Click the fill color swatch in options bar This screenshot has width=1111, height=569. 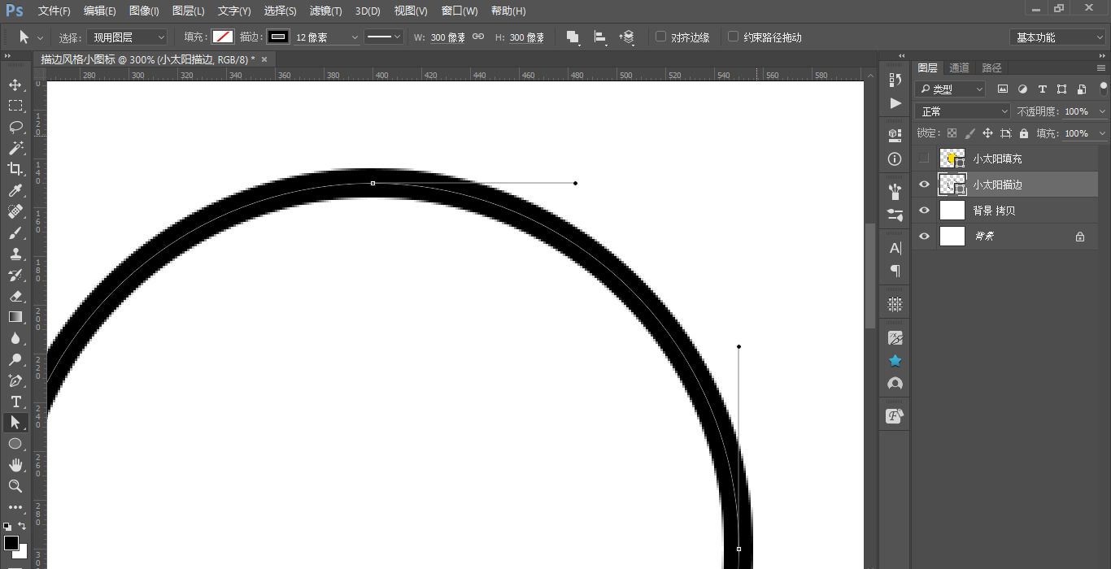pyautogui.click(x=223, y=37)
